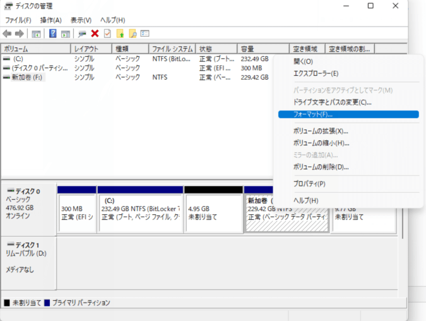426x321 pixels.
Task: Minimize the ディスクの管理 window
Action: click(346, 6)
